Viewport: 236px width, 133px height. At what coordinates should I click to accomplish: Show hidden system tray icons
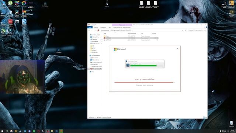pyautogui.click(x=218, y=131)
